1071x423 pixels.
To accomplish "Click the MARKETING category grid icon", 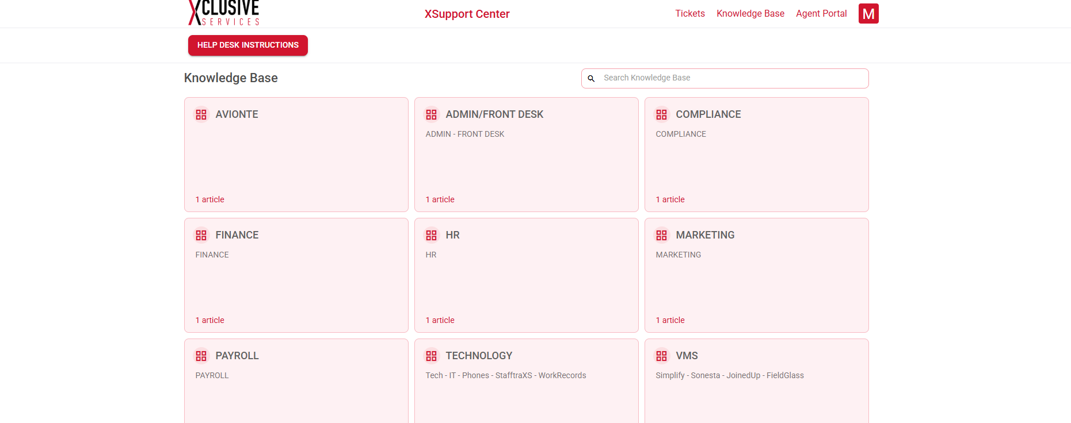I will [x=661, y=236].
